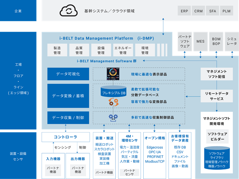Open the 環境管理 tile

coord(145,50)
